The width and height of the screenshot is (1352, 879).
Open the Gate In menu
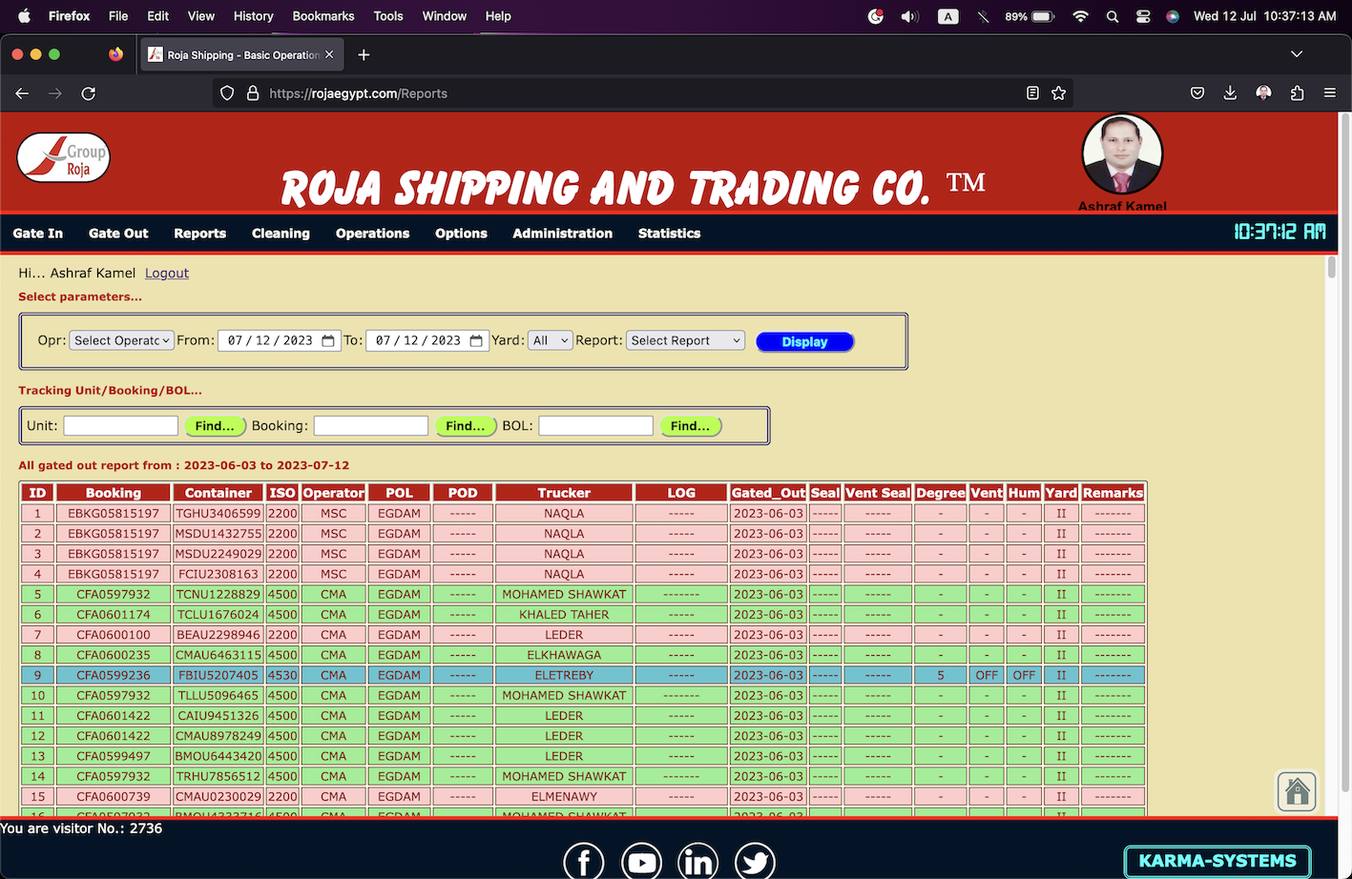38,233
